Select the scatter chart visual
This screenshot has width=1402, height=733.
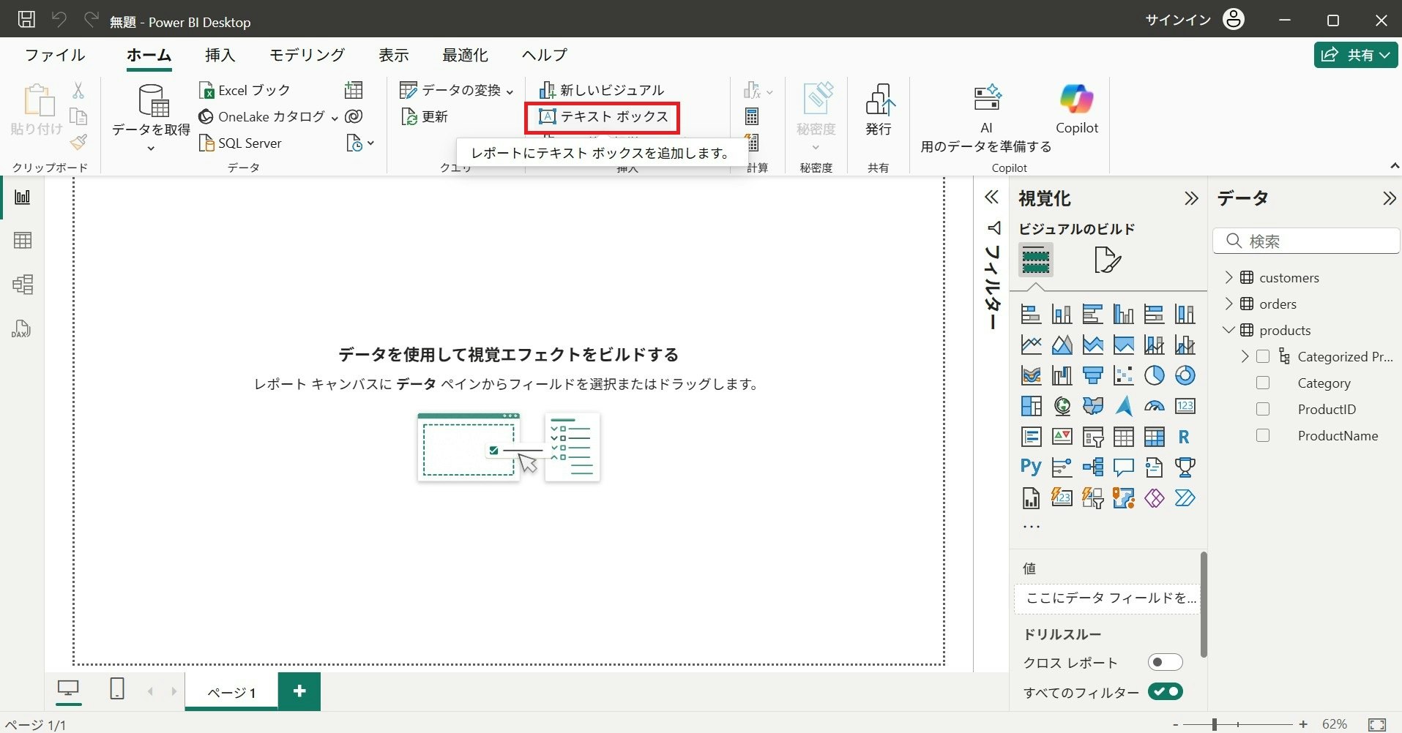(x=1123, y=375)
